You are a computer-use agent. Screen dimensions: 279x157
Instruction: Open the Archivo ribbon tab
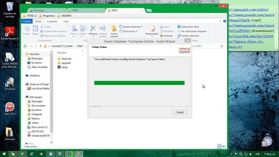coord(27,21)
